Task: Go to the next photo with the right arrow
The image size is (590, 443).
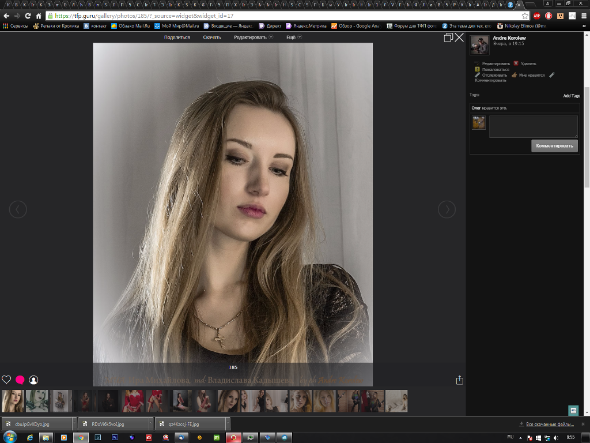Action: click(447, 209)
